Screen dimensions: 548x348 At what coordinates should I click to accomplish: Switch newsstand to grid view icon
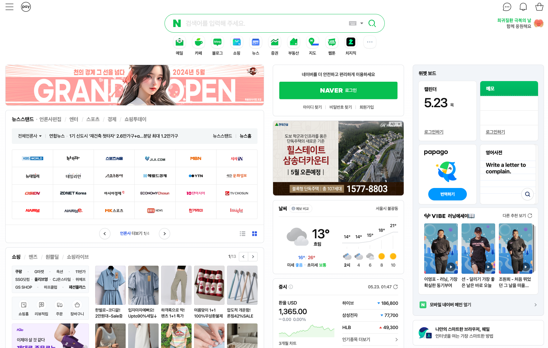[254, 234]
